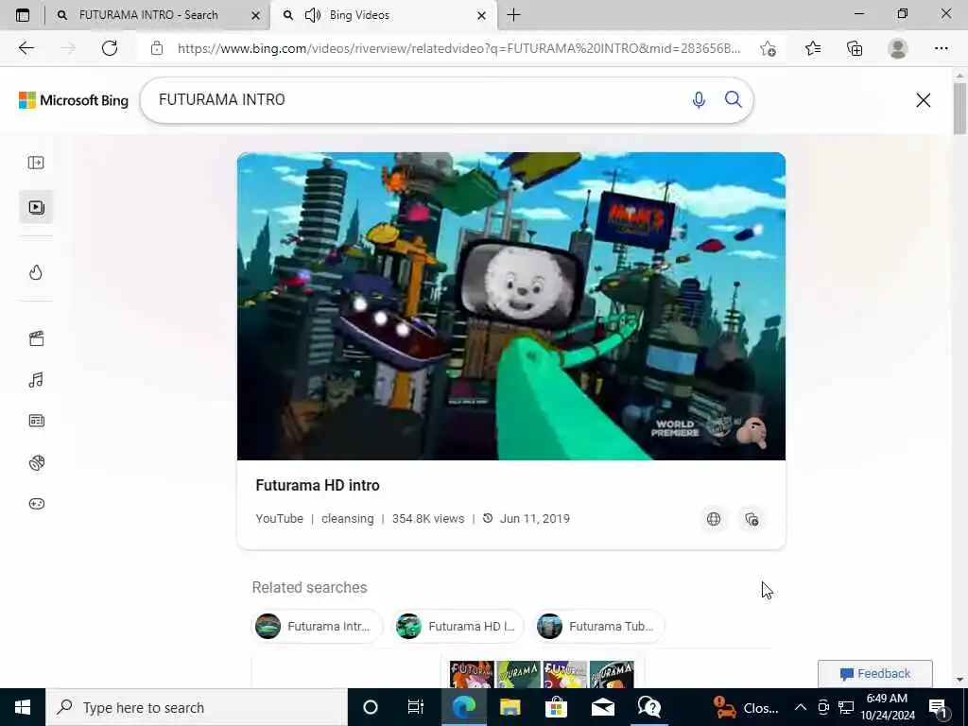968x726 pixels.
Task: Click the Futurama video player
Action: [x=511, y=306]
